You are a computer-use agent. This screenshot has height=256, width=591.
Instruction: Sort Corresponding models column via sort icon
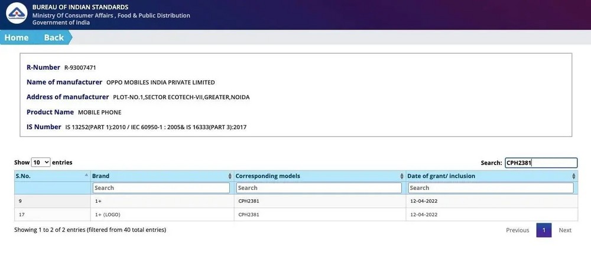pyautogui.click(x=401, y=176)
